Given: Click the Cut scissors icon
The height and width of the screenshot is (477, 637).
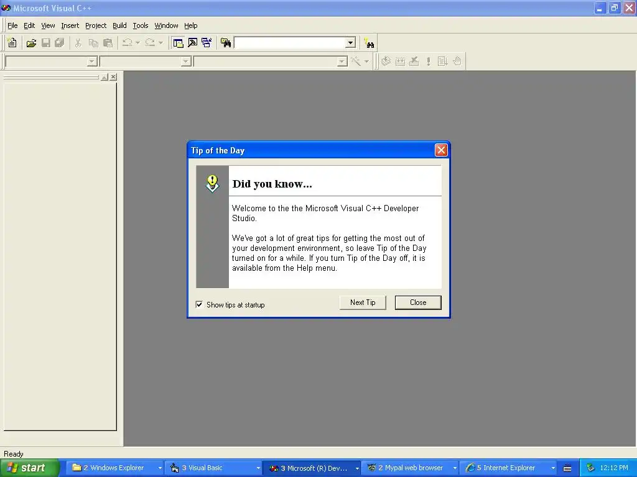Looking at the screenshot, I should pos(78,43).
